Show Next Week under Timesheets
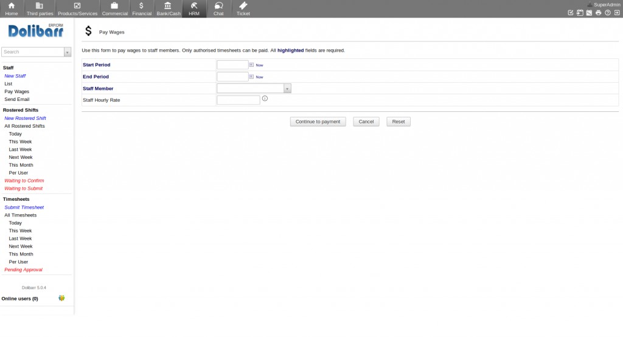 pyautogui.click(x=21, y=246)
